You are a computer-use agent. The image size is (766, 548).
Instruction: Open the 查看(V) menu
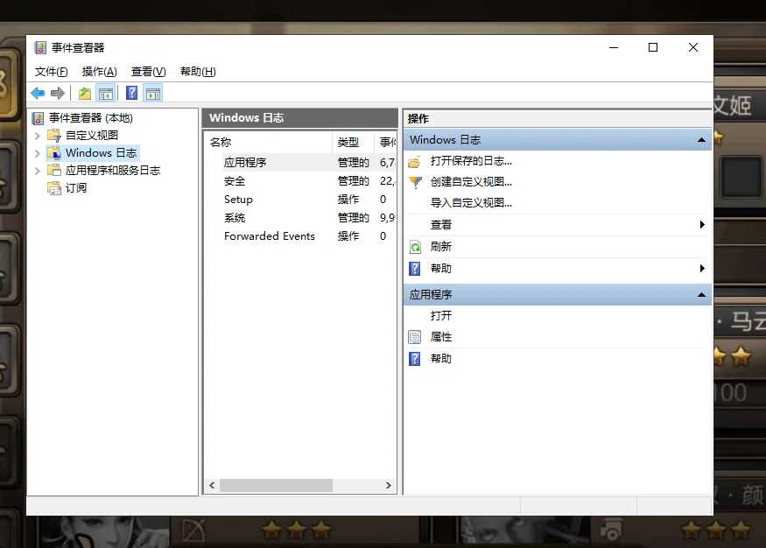tap(149, 72)
